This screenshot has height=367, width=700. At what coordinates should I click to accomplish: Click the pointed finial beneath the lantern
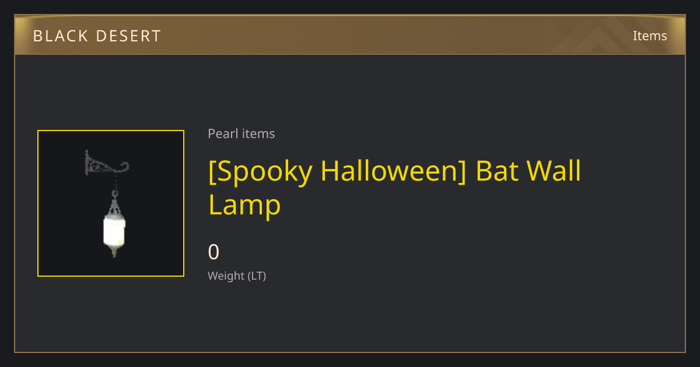114,251
